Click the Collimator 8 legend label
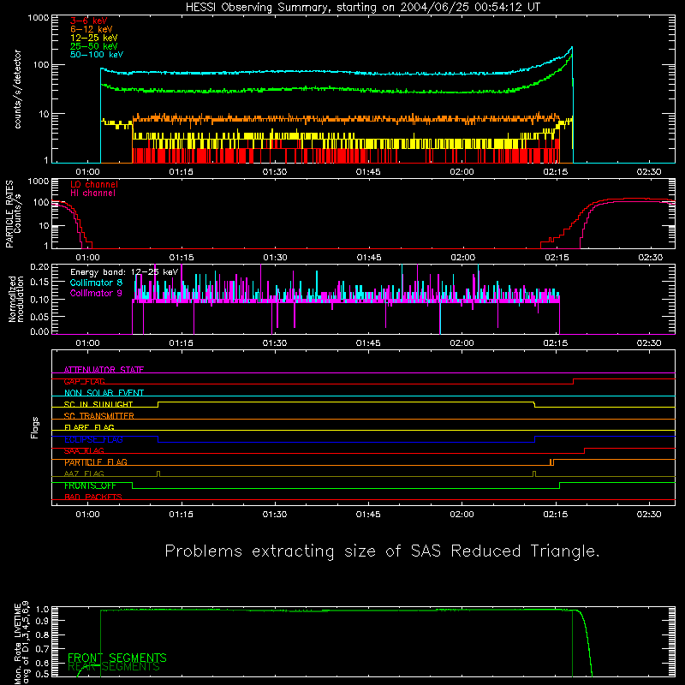This screenshot has width=685, height=685. 96,283
